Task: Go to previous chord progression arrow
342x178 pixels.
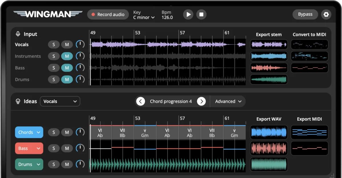Action: 141,101
